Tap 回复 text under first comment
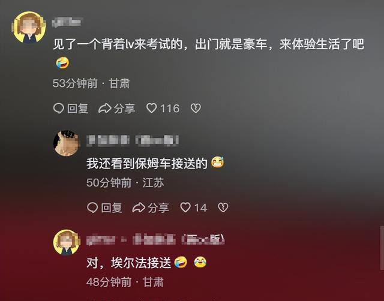384x301 pixels. point(77,109)
